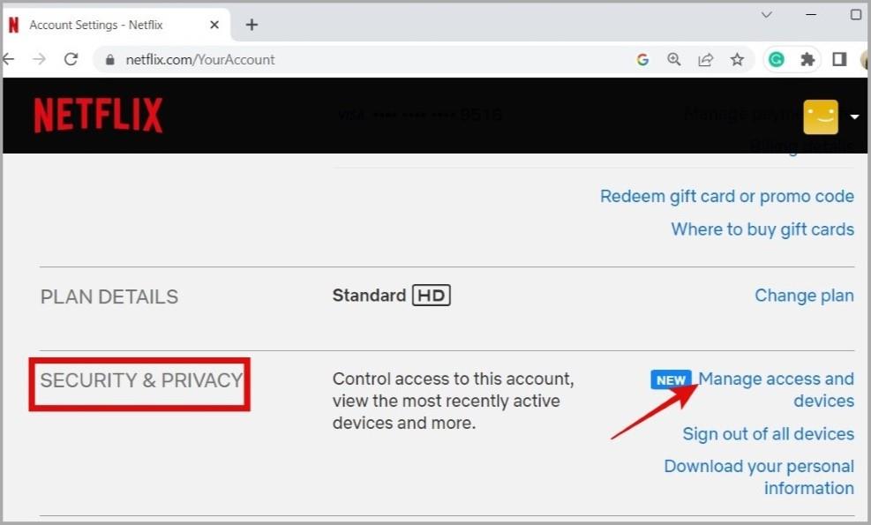The height and width of the screenshot is (525, 871).
Task: Open a new tab with plus button
Action: click(252, 25)
